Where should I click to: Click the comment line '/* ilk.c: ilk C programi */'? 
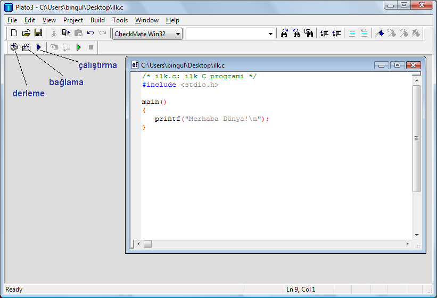coord(199,76)
